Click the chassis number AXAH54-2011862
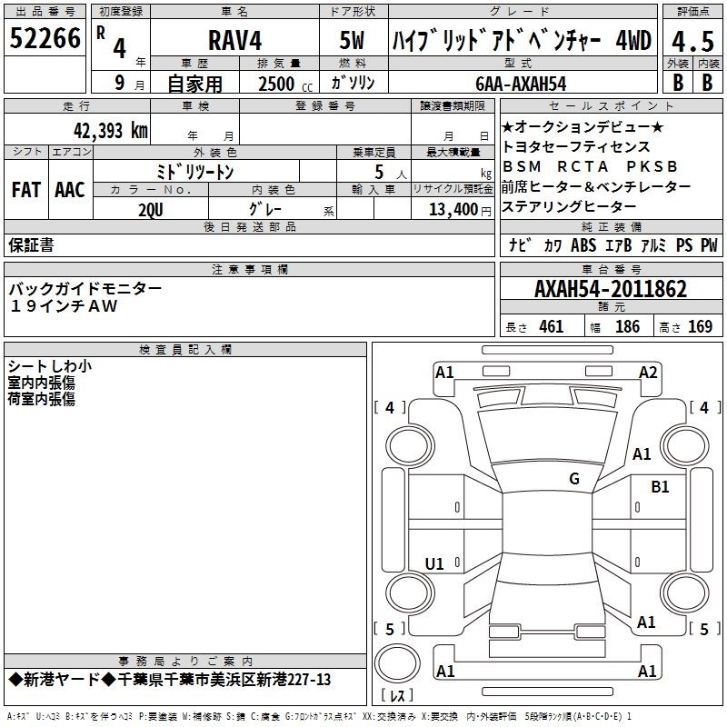 coord(611,290)
